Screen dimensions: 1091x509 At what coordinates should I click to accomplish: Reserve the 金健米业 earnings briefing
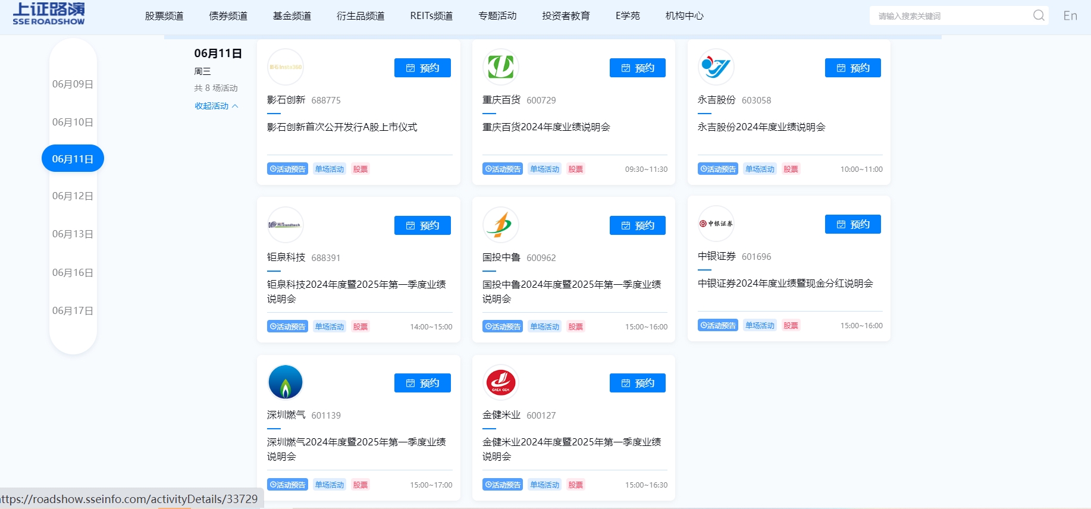tap(638, 383)
